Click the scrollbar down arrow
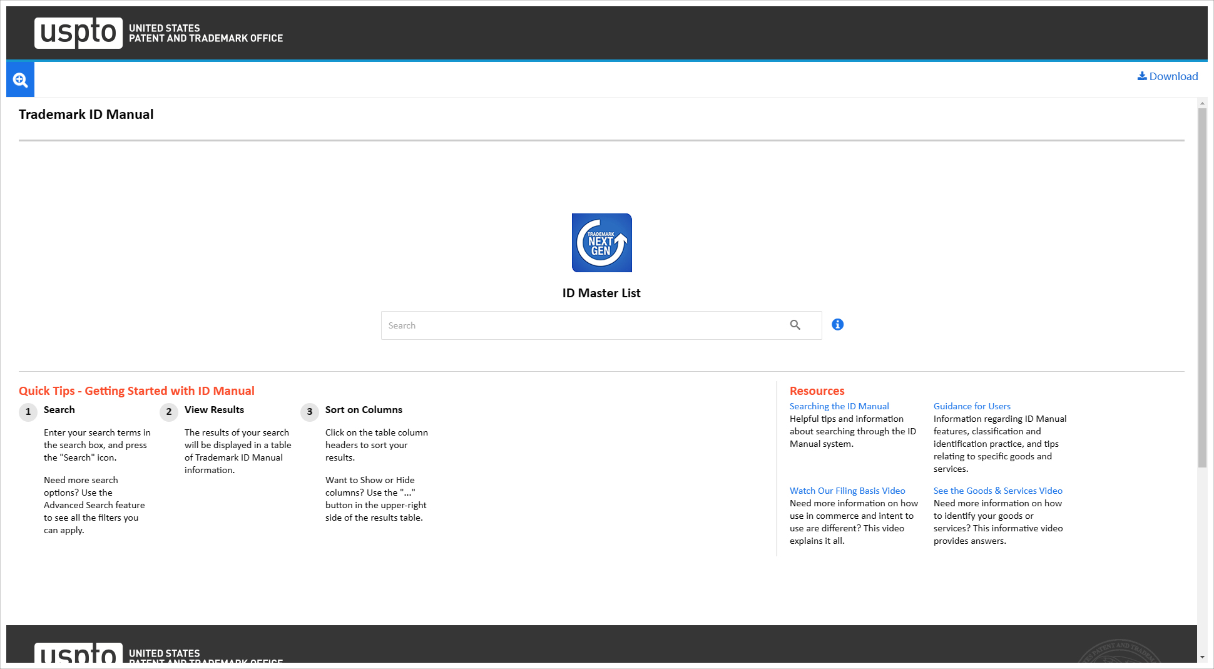 click(x=1202, y=657)
